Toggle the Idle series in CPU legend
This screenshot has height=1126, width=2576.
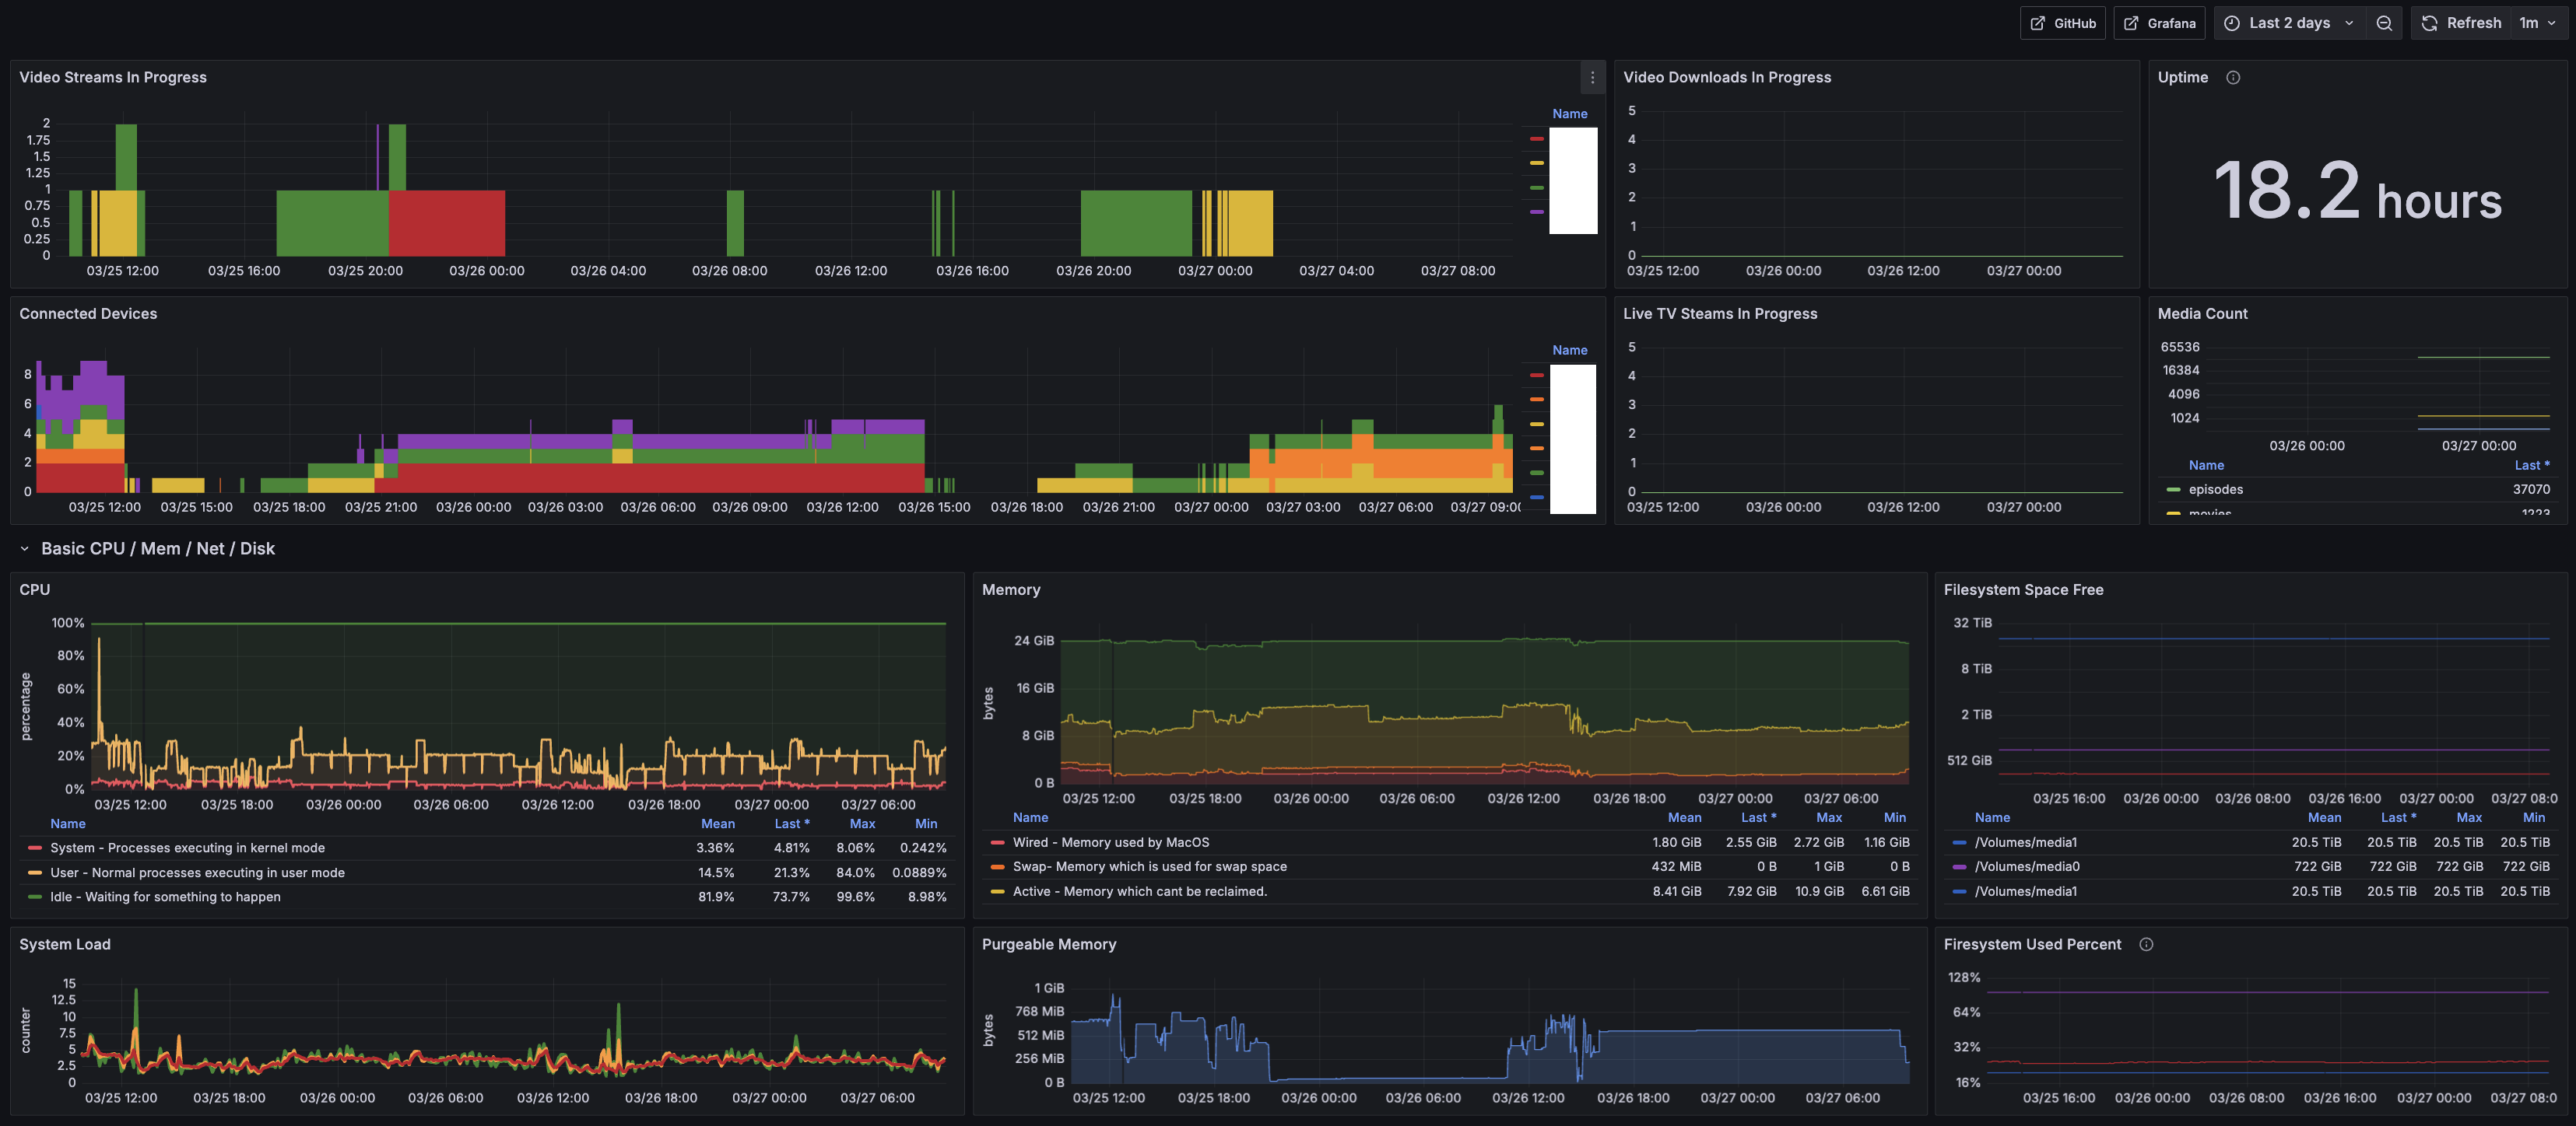(165, 896)
